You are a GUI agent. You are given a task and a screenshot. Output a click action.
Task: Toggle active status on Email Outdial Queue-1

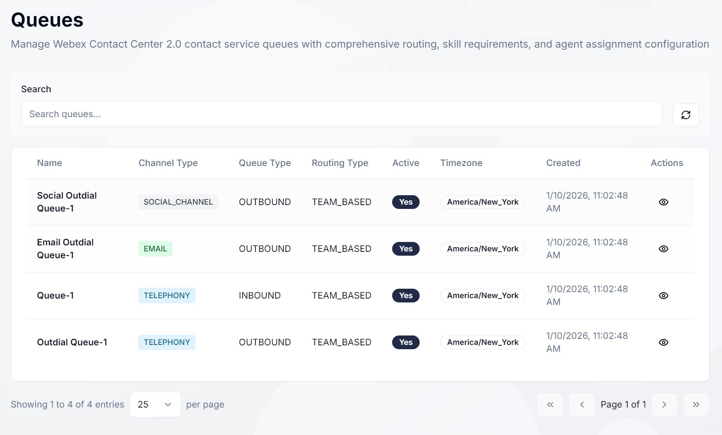[405, 248]
